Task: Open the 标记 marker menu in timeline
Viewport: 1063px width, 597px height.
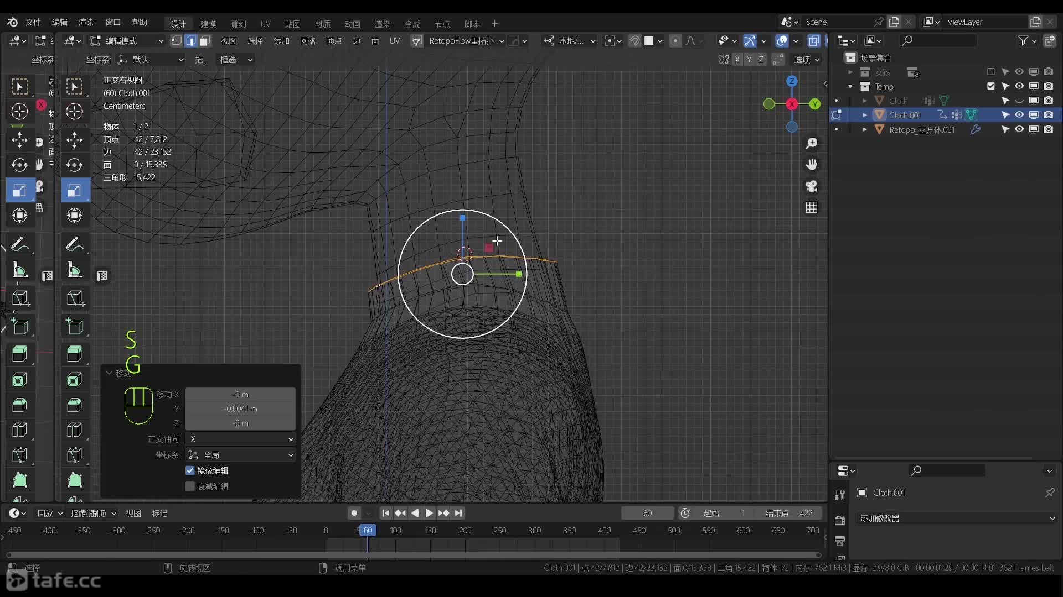Action: (160, 514)
